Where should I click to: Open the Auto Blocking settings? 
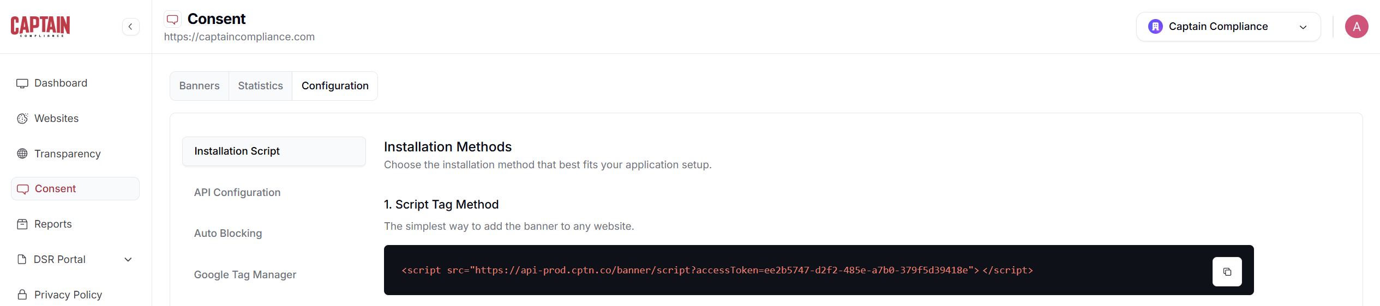click(x=228, y=234)
